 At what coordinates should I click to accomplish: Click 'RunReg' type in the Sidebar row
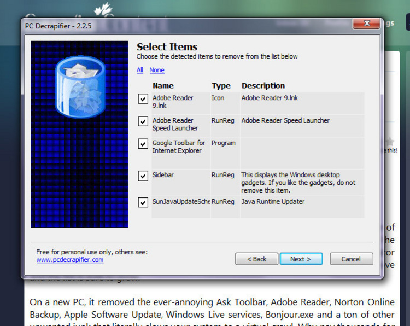[x=225, y=182]
